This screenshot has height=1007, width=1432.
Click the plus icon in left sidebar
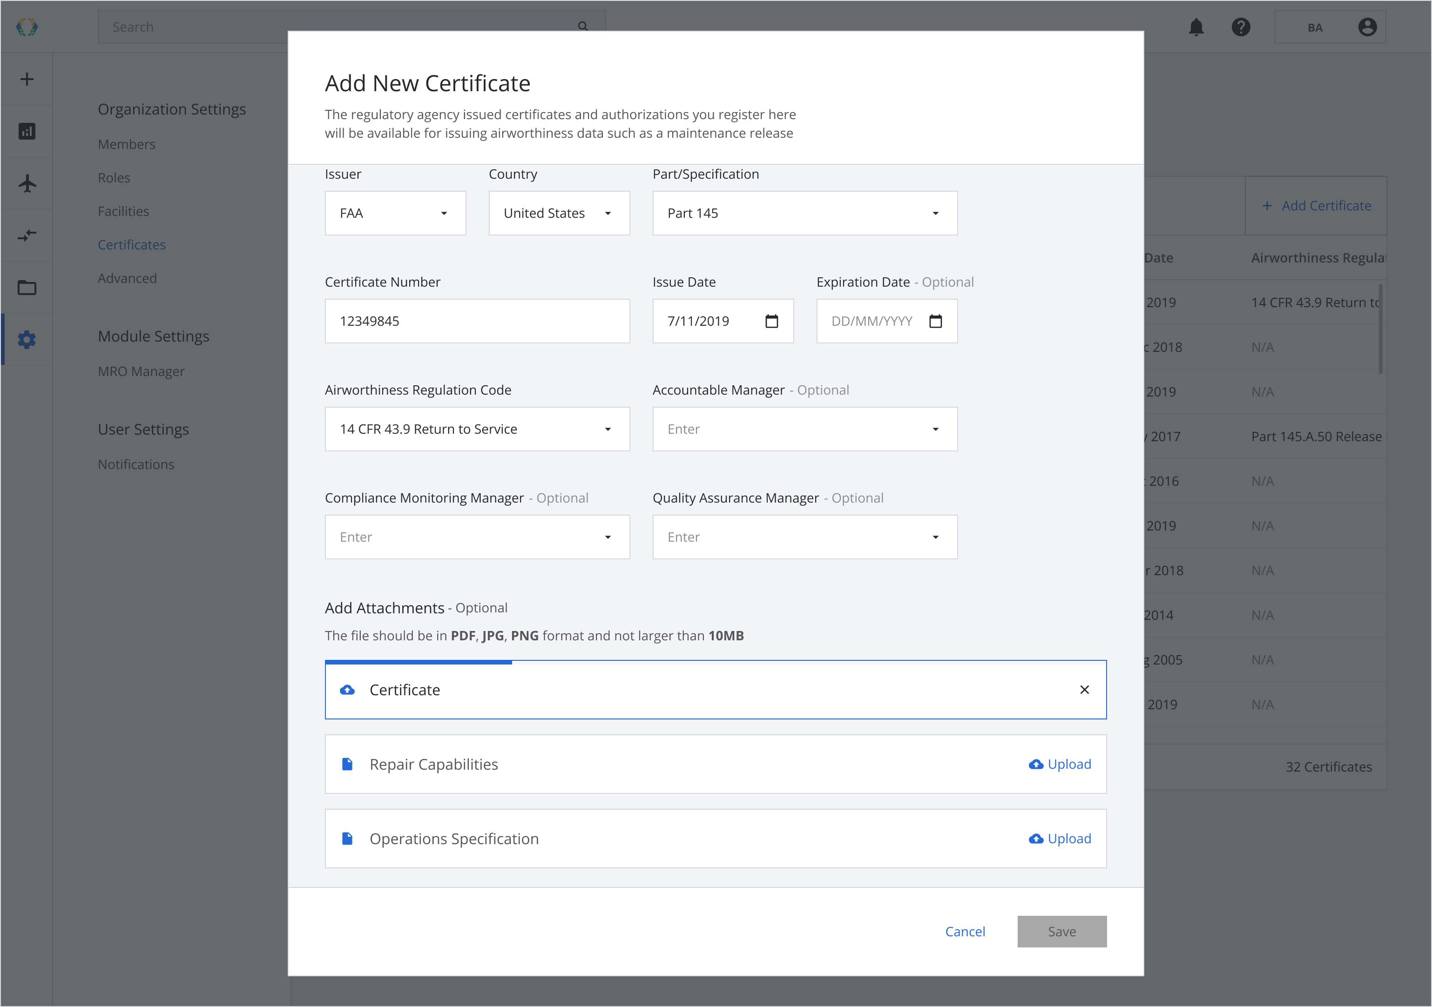(x=27, y=79)
